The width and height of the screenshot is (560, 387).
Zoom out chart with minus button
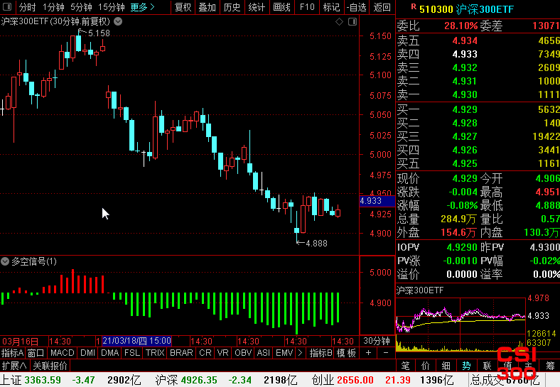[x=386, y=353]
